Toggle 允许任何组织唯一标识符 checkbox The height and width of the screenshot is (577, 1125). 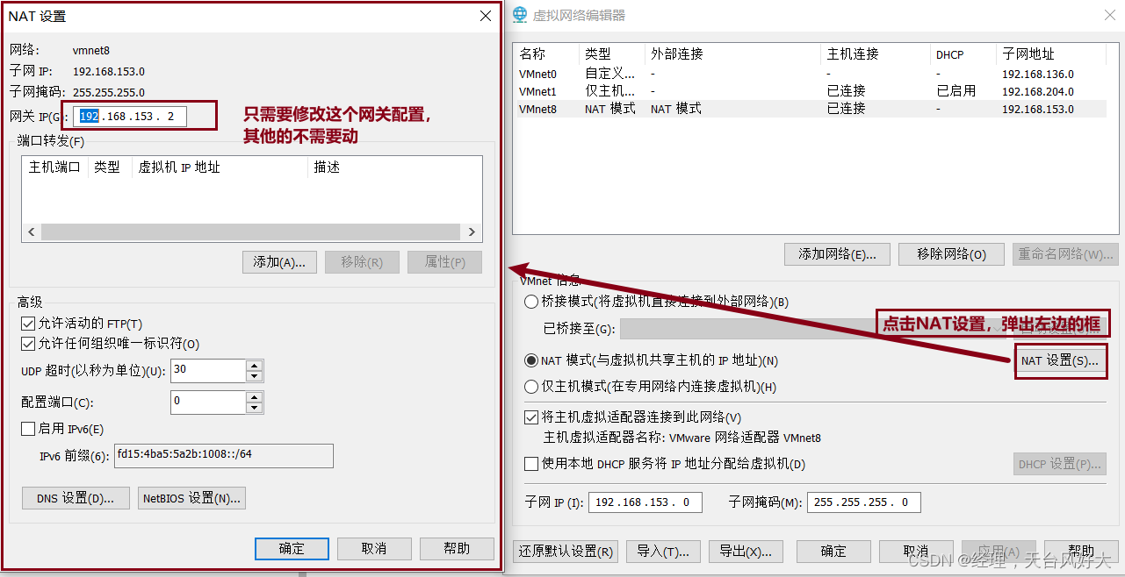[27, 344]
